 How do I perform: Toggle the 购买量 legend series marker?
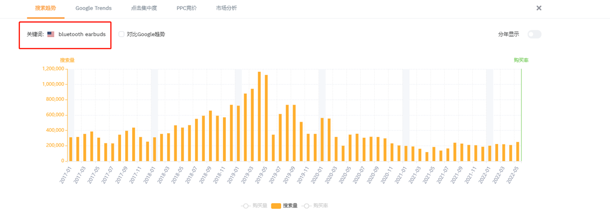246,206
